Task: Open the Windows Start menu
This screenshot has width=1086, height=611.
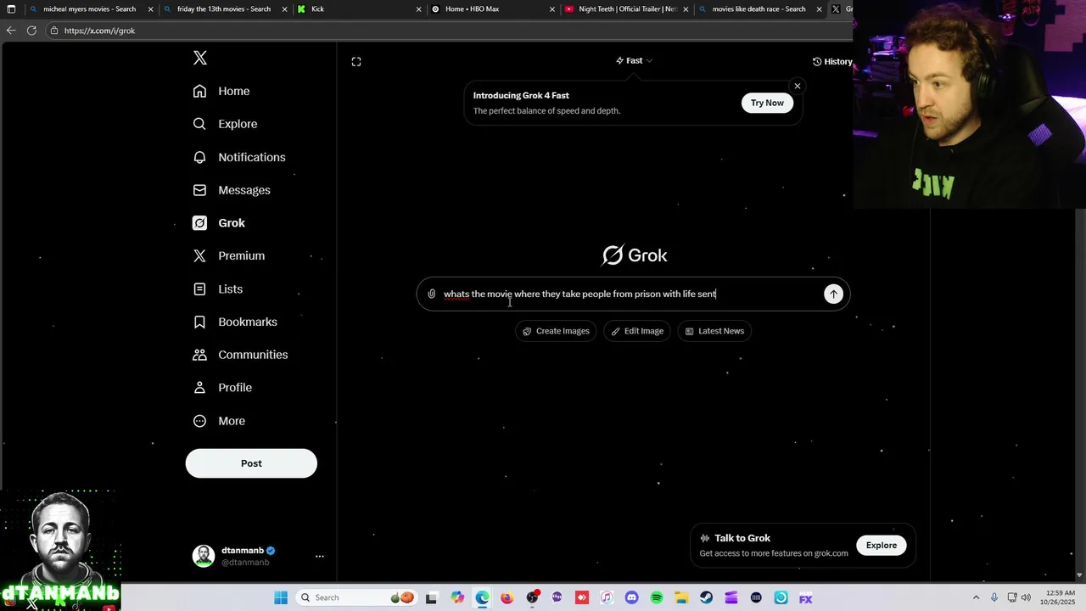Action: [281, 597]
